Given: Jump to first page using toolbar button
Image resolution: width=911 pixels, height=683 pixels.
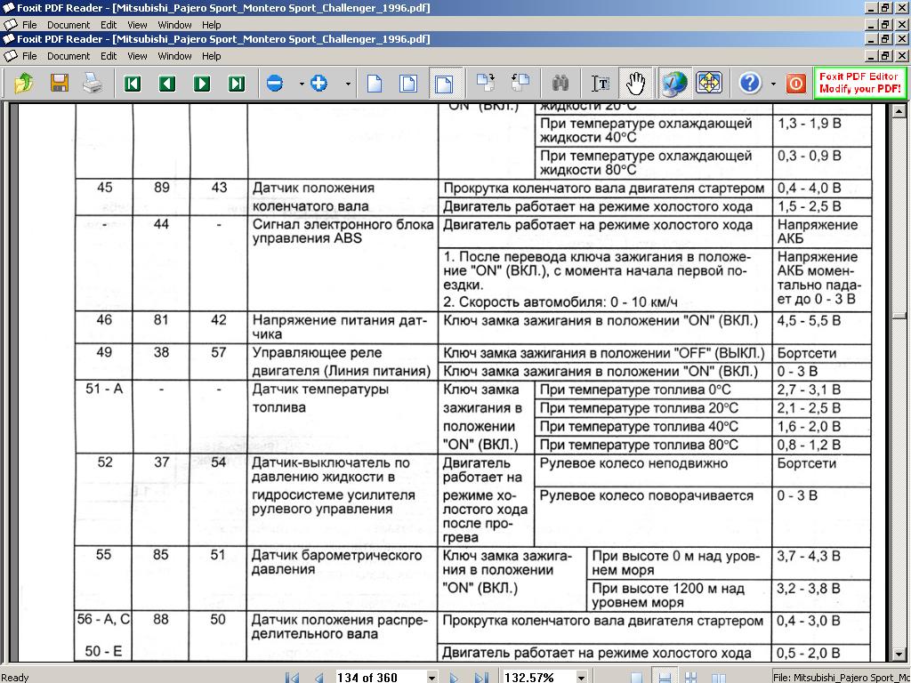Looking at the screenshot, I should tap(133, 84).
